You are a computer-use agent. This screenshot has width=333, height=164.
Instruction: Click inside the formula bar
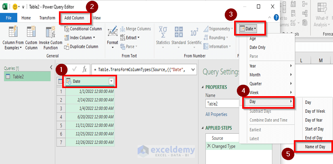tap(141, 69)
